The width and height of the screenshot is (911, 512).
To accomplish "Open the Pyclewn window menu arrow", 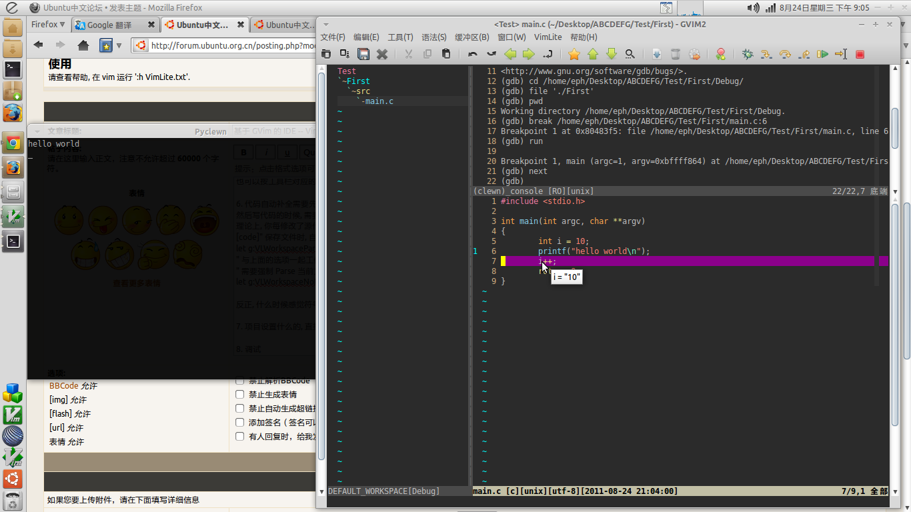I will click(37, 131).
